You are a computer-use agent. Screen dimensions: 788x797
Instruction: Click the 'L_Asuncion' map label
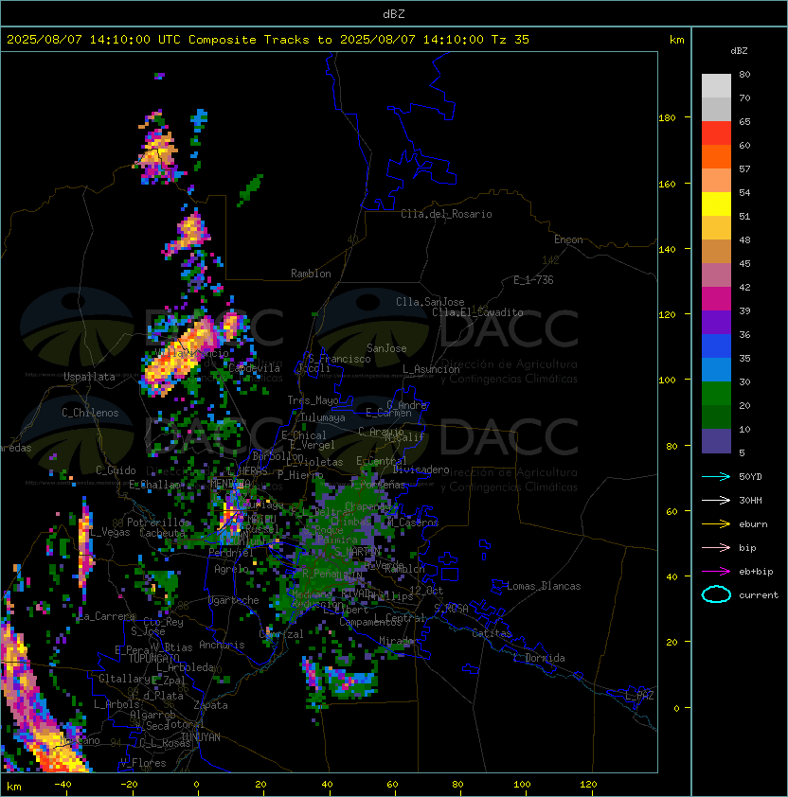[431, 369]
